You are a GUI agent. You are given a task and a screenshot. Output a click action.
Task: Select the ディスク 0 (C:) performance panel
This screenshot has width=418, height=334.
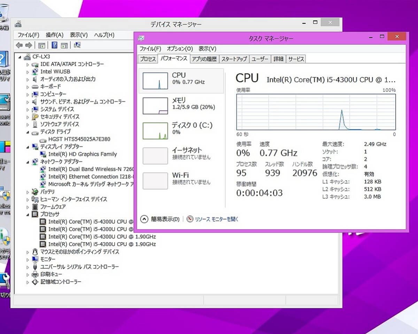pyautogui.click(x=181, y=131)
